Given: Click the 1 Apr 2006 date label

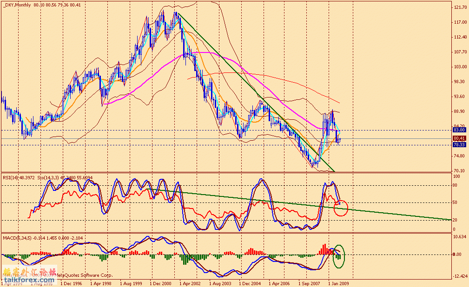Looking at the screenshot, I should [279, 283].
